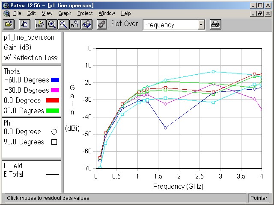
Task: Click the blue -60.0 Degrees swatch
Action: coord(55,80)
